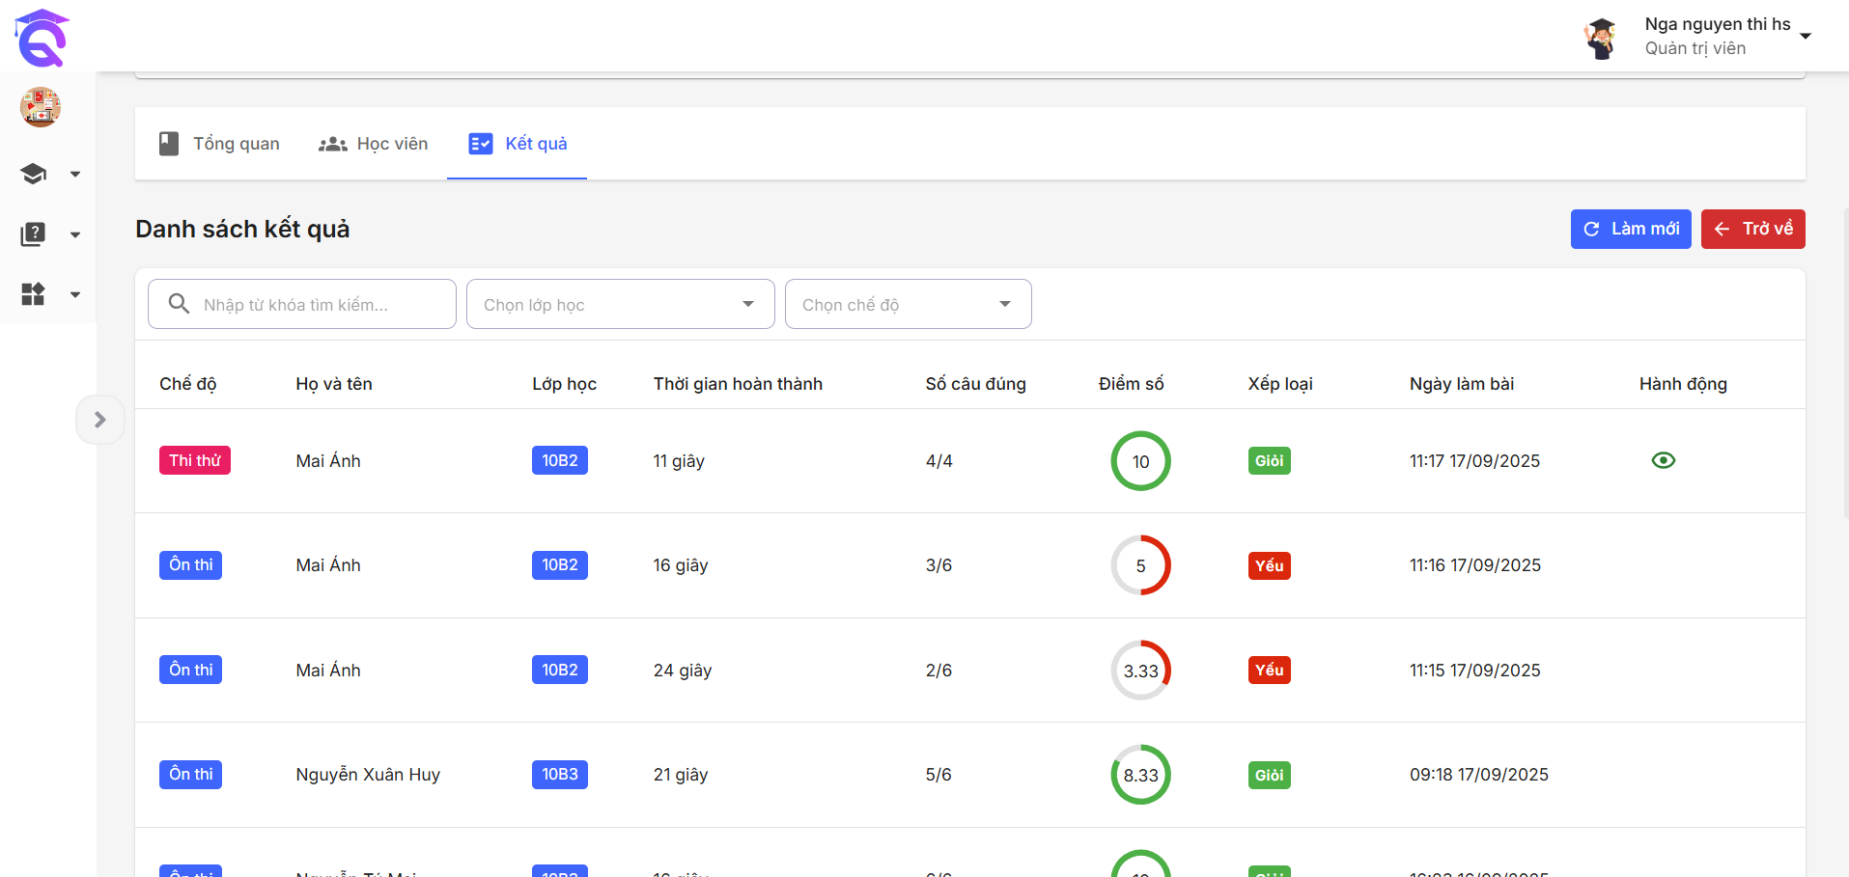
Task: Click the checklist icon beside Kết quả
Action: pyautogui.click(x=481, y=144)
